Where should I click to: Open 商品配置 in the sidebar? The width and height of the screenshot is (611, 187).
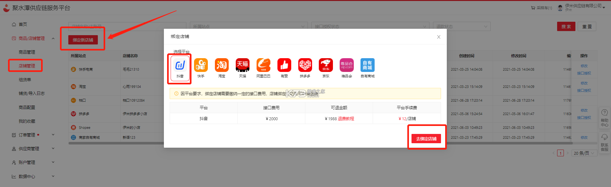[27, 107]
